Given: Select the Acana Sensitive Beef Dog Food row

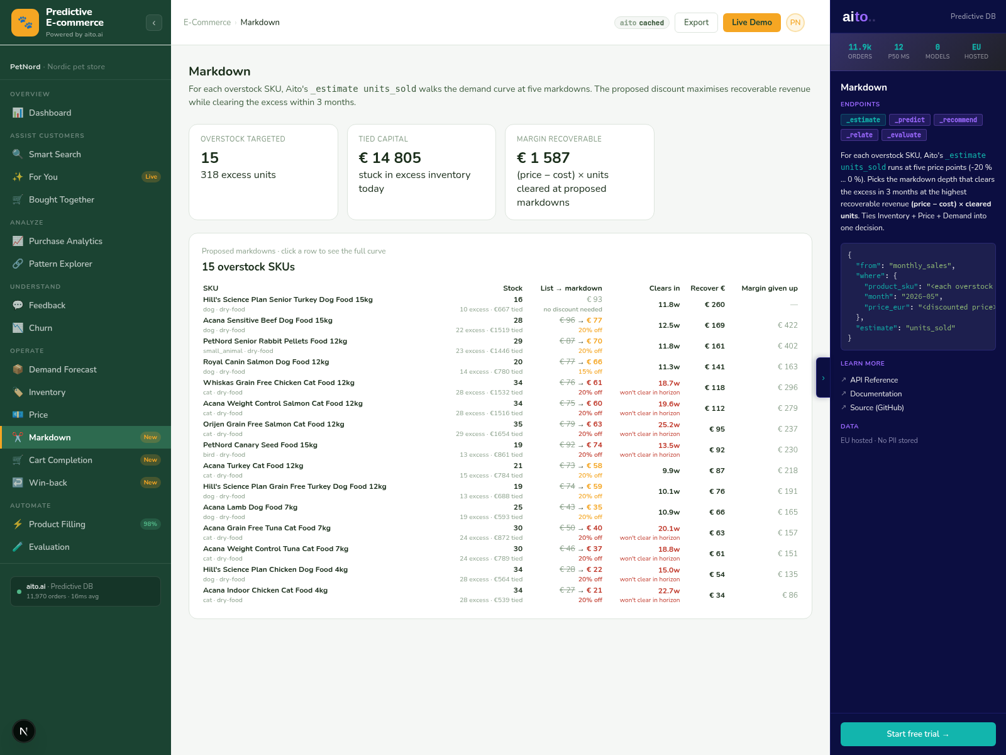Looking at the screenshot, I should pos(500,325).
